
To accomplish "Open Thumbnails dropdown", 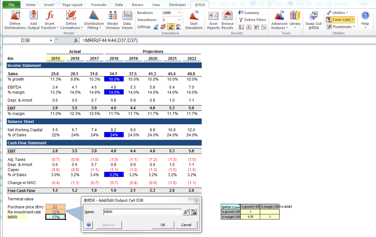I will (341, 27).
